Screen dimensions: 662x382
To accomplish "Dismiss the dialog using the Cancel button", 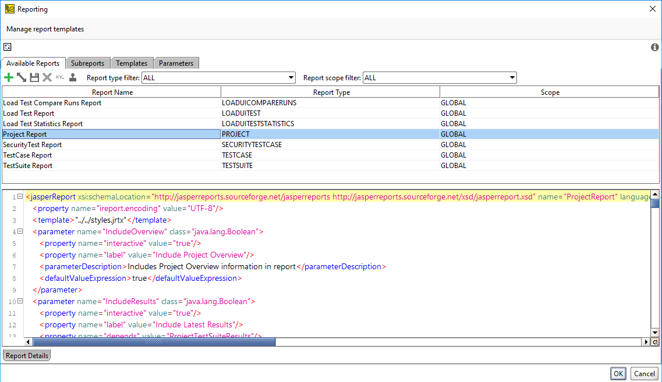I will tap(644, 373).
